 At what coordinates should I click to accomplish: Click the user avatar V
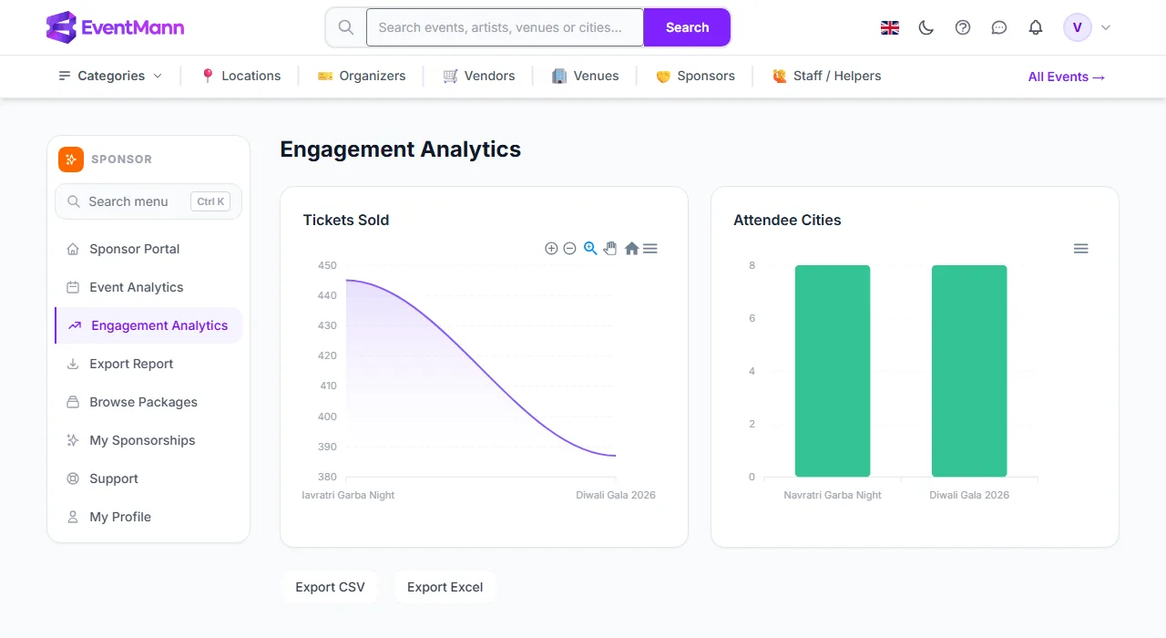click(1078, 27)
